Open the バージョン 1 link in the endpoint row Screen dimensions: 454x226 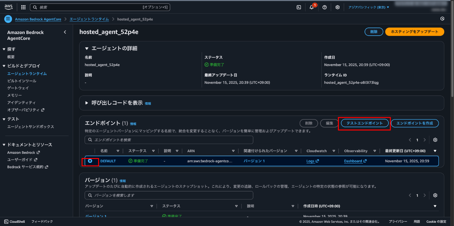coord(254,161)
